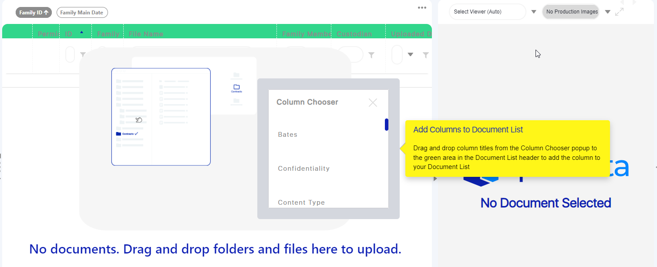Open the dropdown next to No Production Images
The image size is (657, 267).
point(607,12)
